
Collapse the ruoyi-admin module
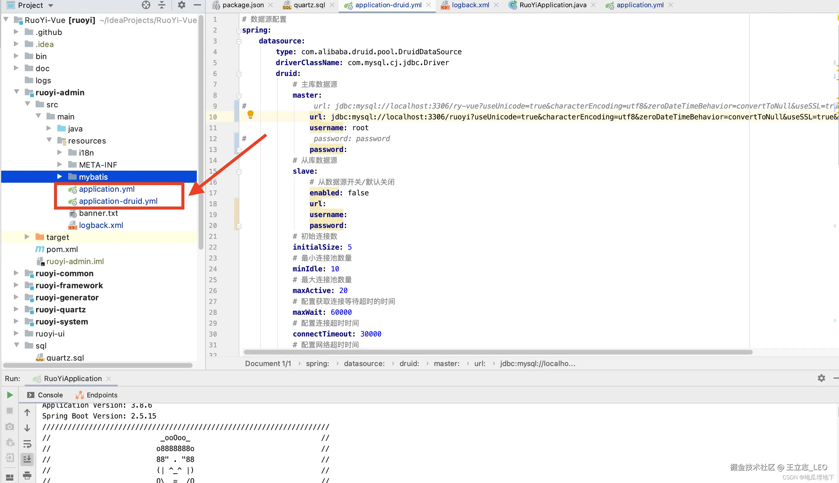click(17, 92)
